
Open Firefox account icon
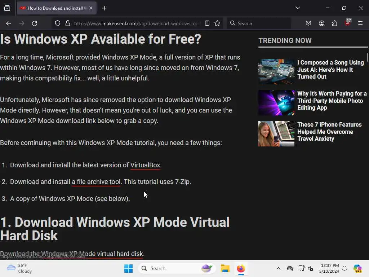(x=321, y=23)
